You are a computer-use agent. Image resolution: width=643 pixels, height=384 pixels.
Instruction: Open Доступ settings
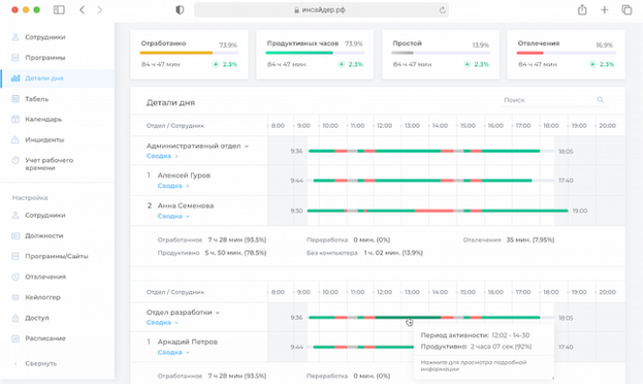36,318
